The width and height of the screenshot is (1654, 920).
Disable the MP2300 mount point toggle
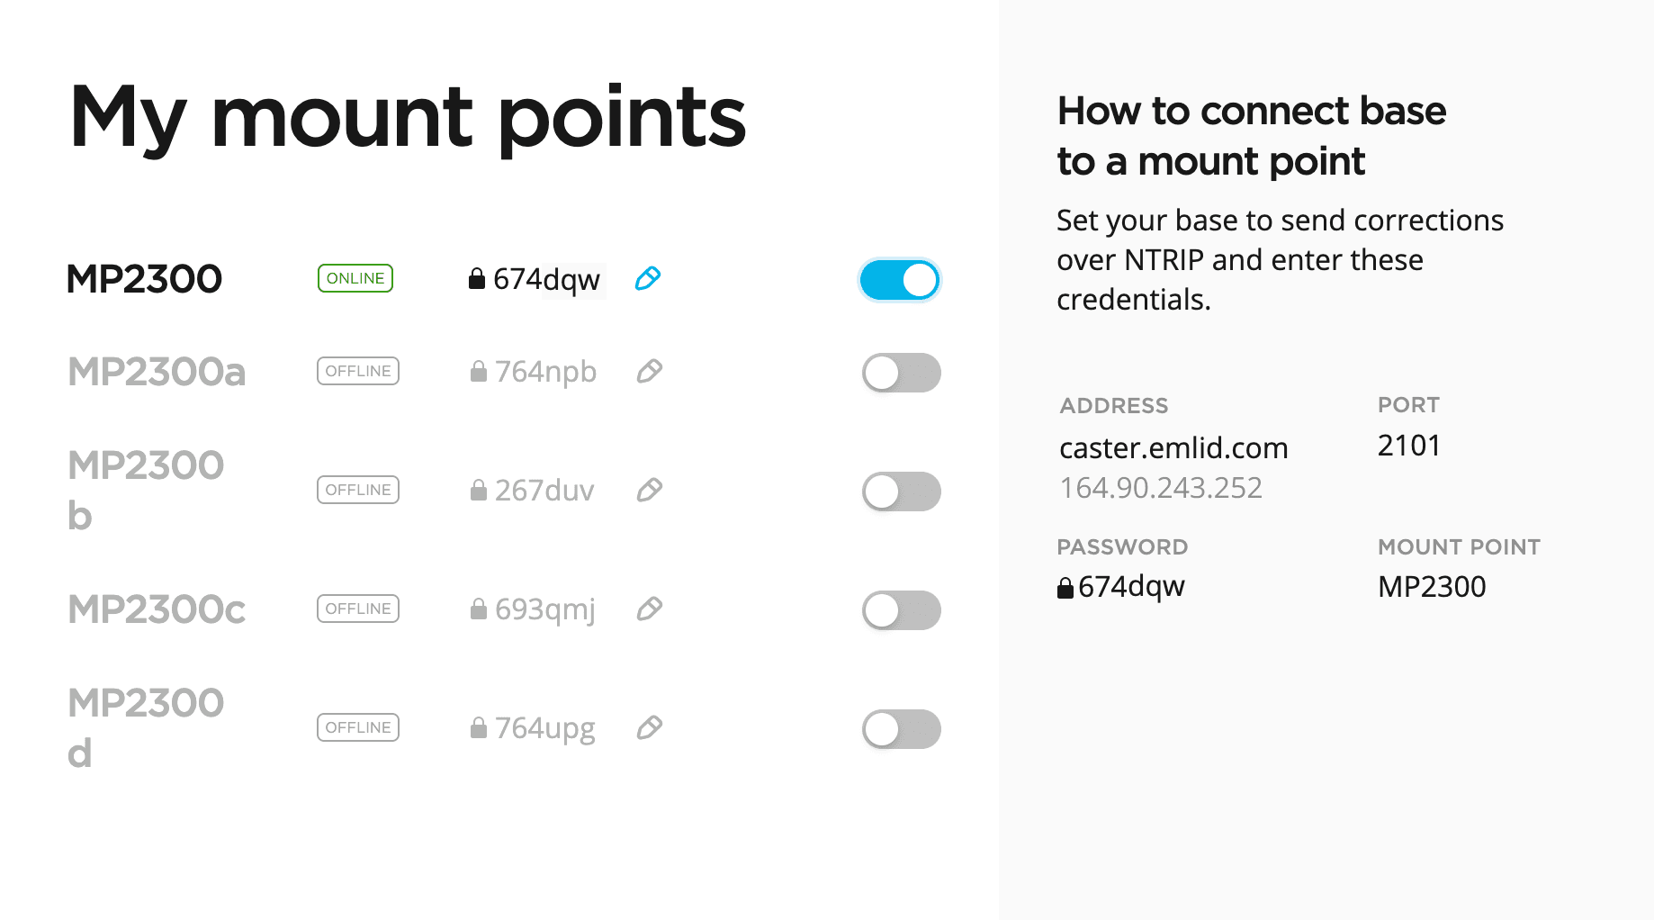coord(900,280)
